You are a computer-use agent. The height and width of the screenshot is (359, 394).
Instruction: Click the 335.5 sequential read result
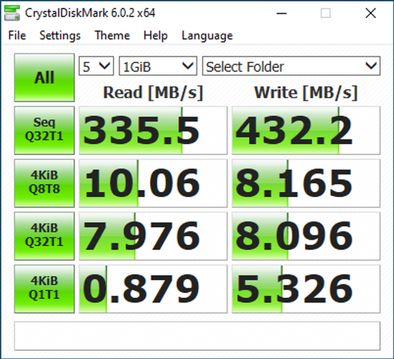[x=153, y=131]
